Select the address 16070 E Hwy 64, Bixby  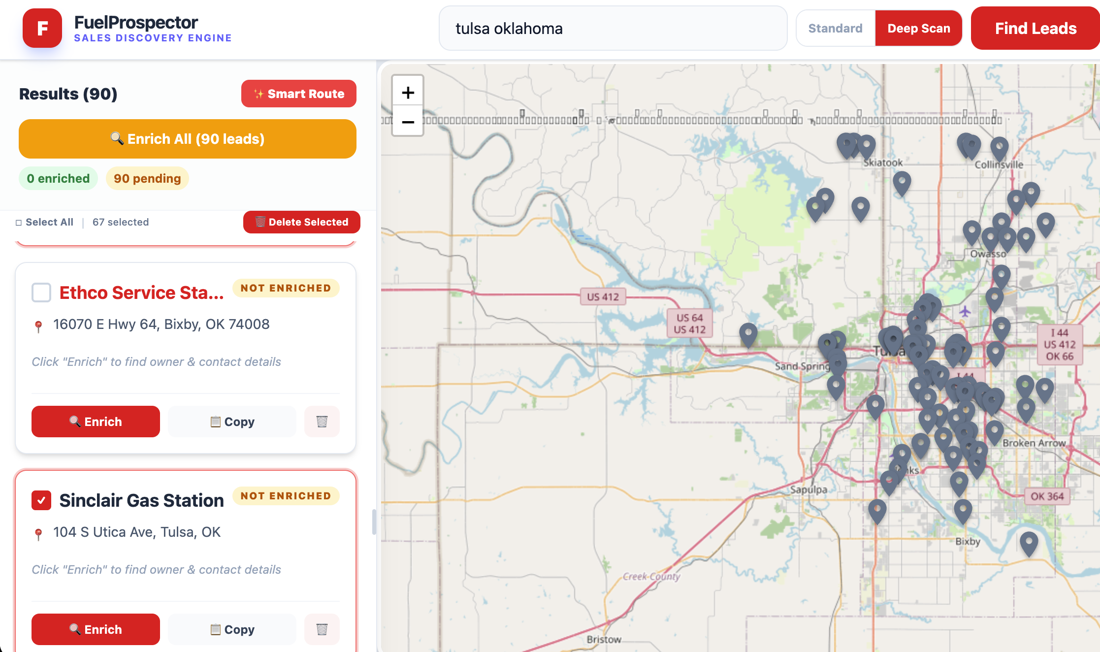[x=161, y=324]
